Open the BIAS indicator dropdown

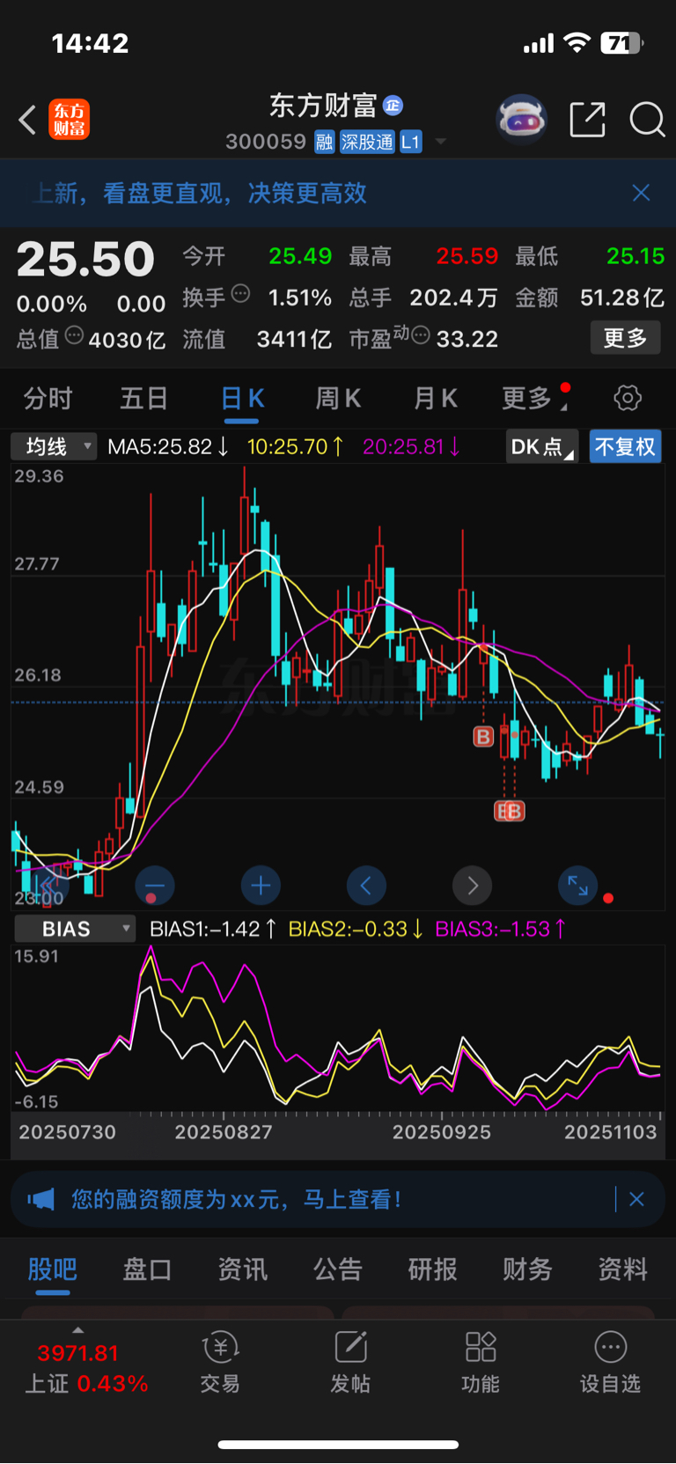point(74,929)
